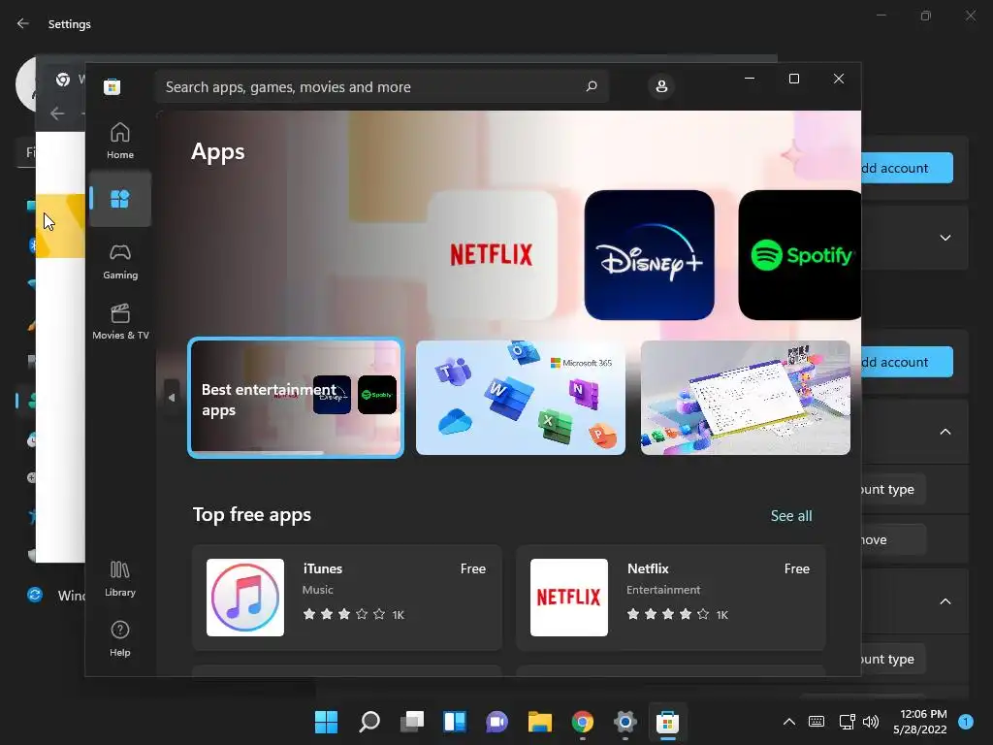Click upper Add account button in Settings

coord(907,168)
